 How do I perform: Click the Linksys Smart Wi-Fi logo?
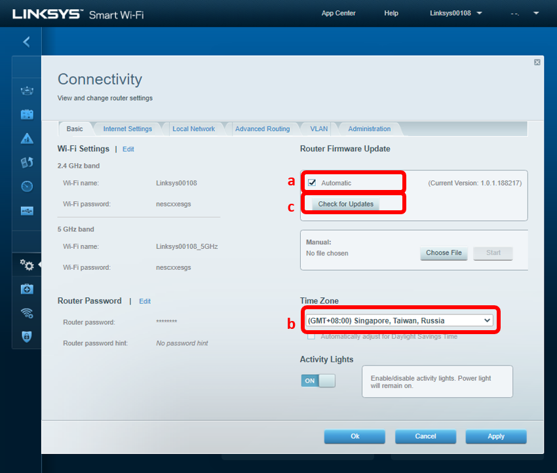click(x=78, y=14)
